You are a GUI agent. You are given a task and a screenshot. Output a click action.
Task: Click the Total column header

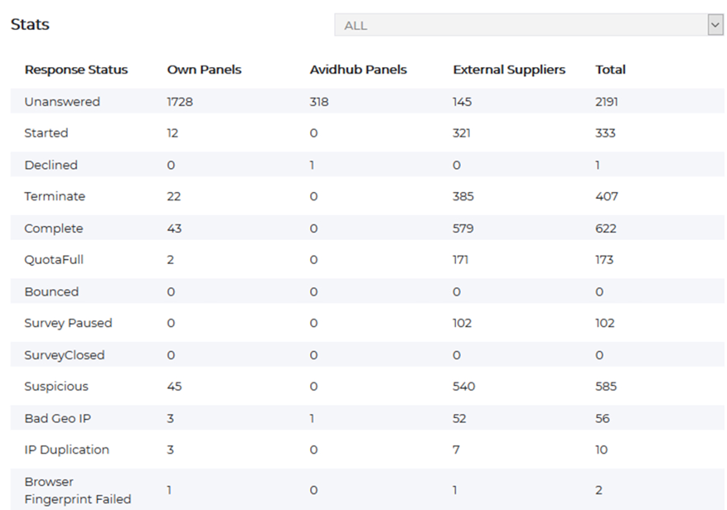coord(610,70)
